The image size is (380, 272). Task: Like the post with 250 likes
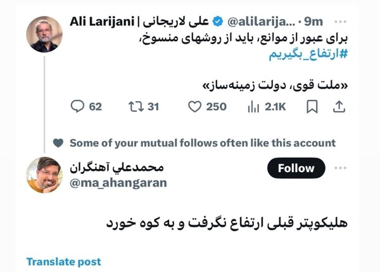[x=195, y=107]
